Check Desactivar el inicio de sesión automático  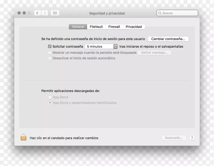(x=49, y=58)
